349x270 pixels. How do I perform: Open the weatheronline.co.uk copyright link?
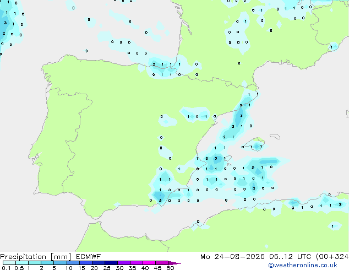pos(302,265)
